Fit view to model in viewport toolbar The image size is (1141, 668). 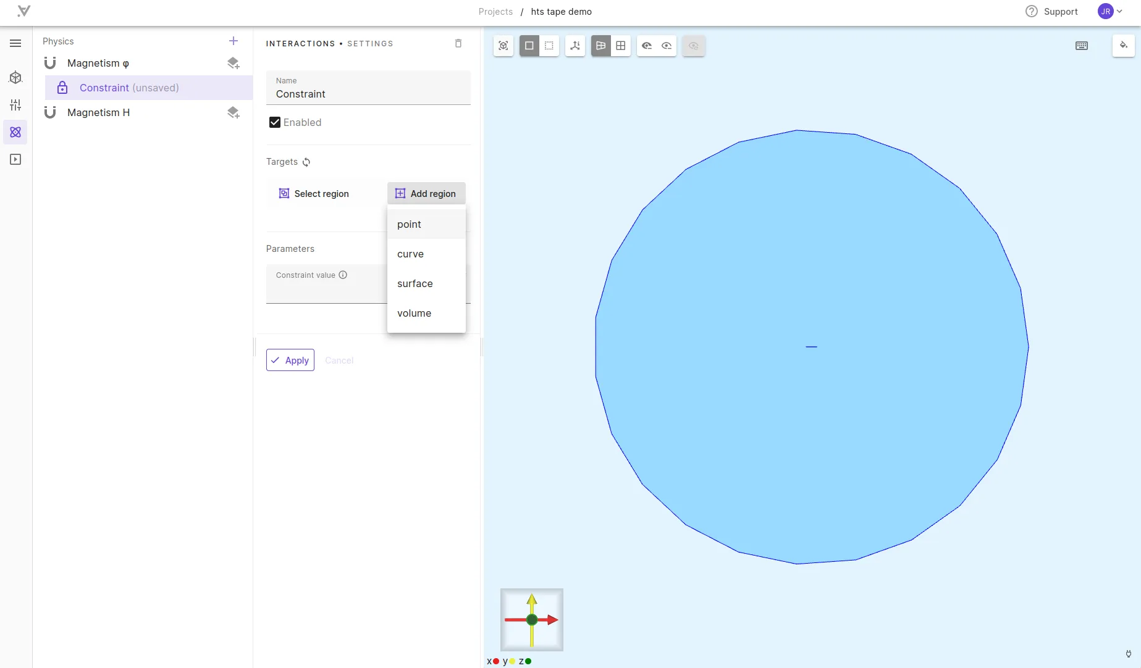click(x=503, y=46)
